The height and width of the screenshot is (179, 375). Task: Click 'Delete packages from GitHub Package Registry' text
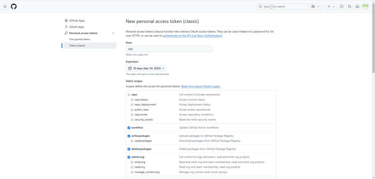pos(208,149)
